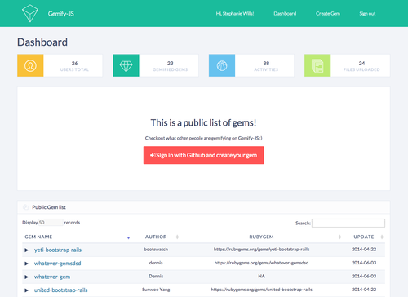Click the green Gemified Gems diamond icon
The height and width of the screenshot is (297, 408).
(126, 65)
